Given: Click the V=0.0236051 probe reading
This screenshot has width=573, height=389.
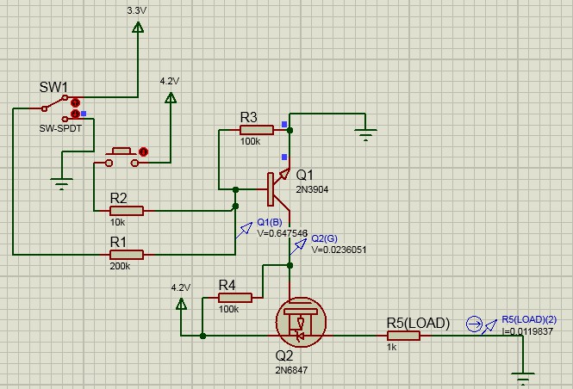Looking at the screenshot, I should pyautogui.click(x=339, y=250).
